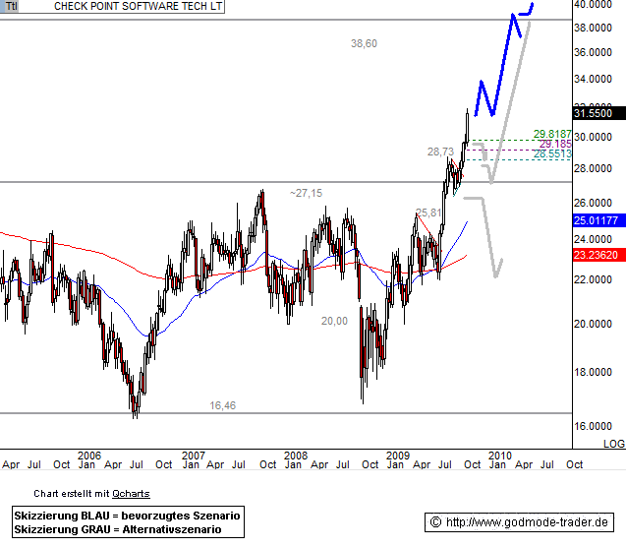Click the LOG scale label

coord(614,444)
